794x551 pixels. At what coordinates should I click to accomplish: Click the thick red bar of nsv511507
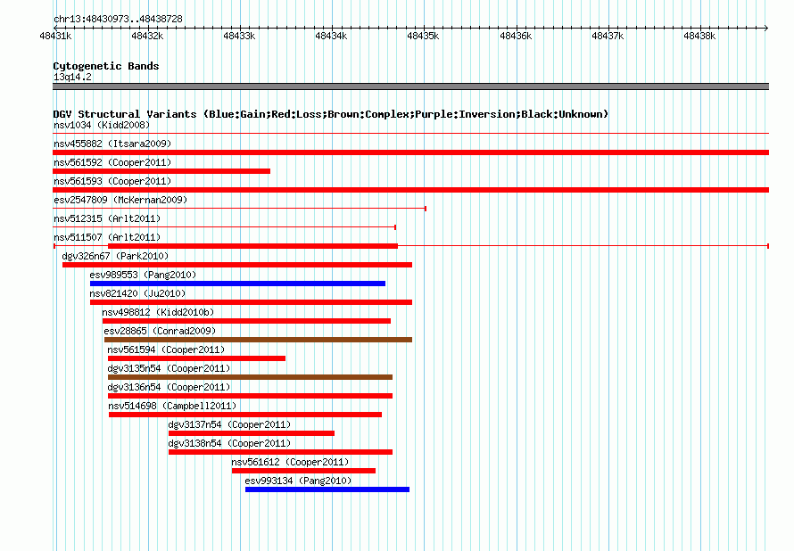pyautogui.click(x=252, y=246)
